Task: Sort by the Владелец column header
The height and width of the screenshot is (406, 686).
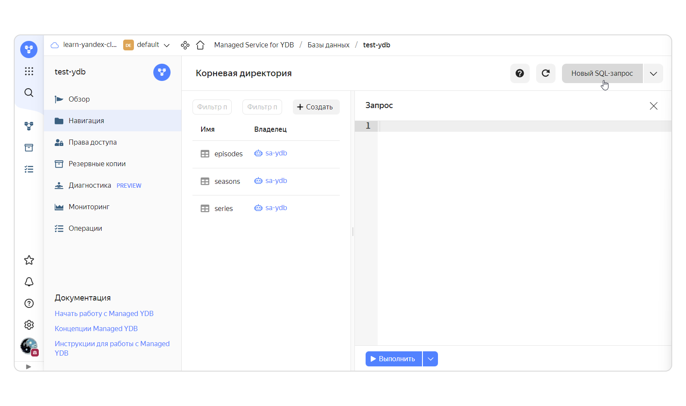Action: click(270, 129)
